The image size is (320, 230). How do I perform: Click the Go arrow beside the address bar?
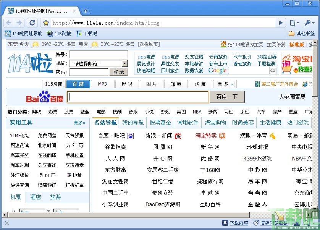pos(281,23)
